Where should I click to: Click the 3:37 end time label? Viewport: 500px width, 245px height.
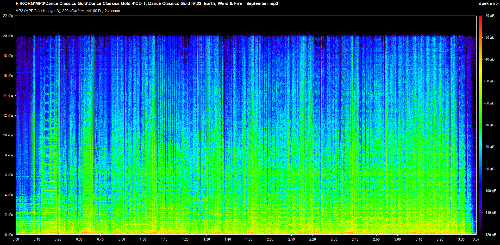(476, 239)
